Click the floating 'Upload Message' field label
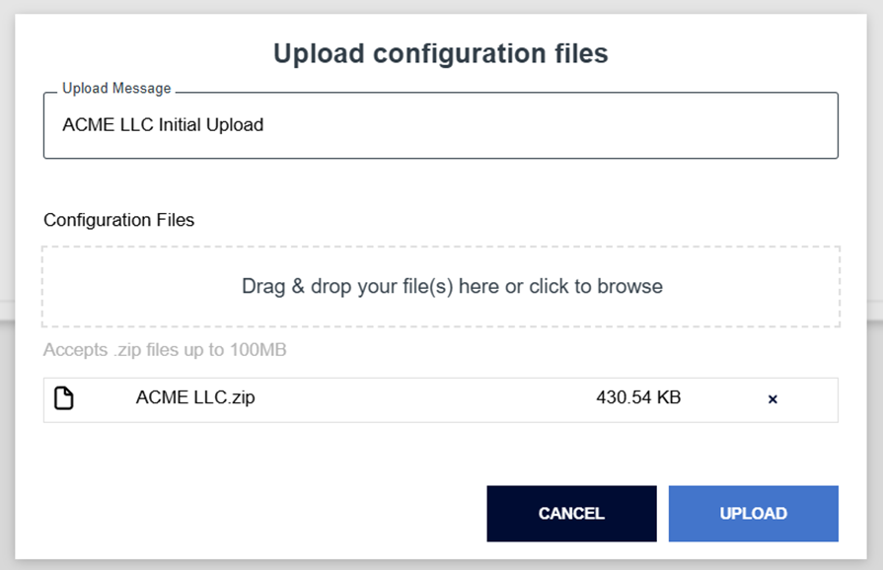This screenshot has width=883, height=570. coord(116,89)
